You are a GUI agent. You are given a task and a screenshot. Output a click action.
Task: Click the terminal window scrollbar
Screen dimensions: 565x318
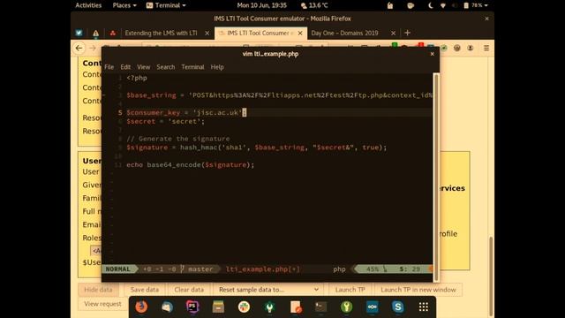click(436, 177)
